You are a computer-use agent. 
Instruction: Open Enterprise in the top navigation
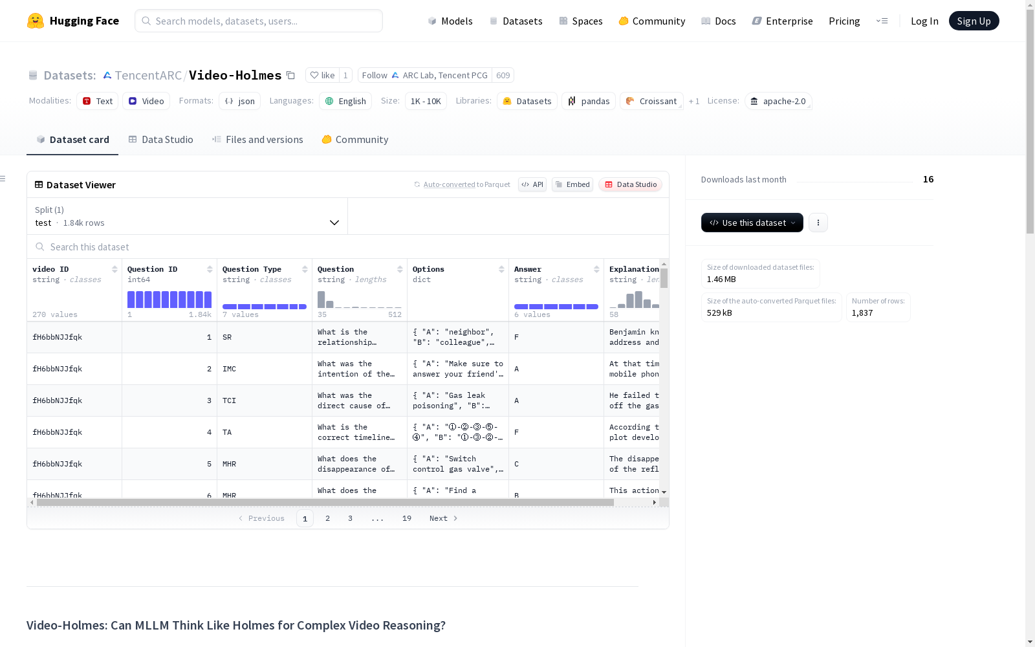tap(783, 21)
